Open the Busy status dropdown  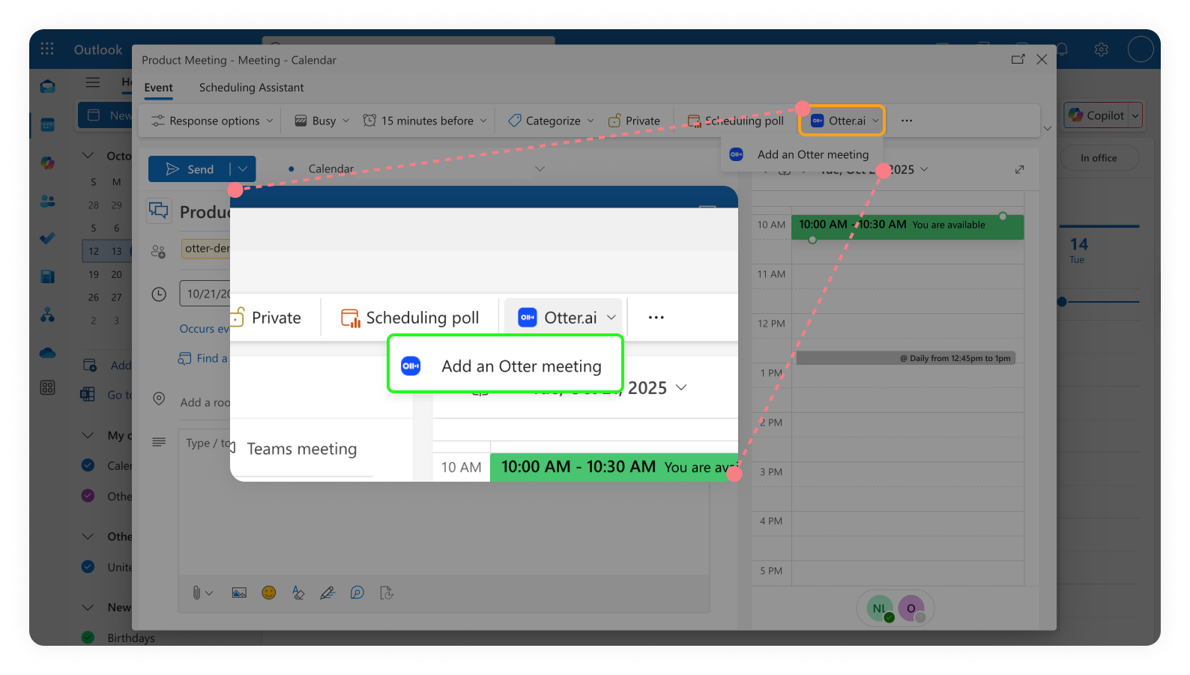[322, 121]
